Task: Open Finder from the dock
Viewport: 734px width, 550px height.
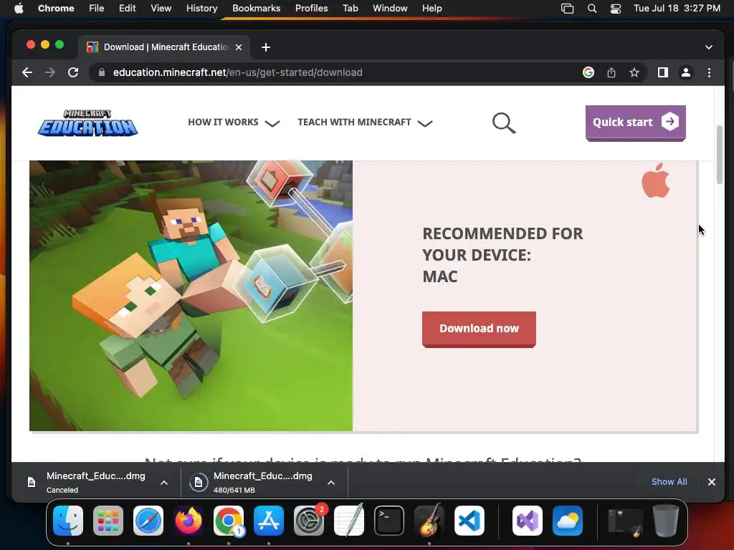Action: tap(68, 521)
